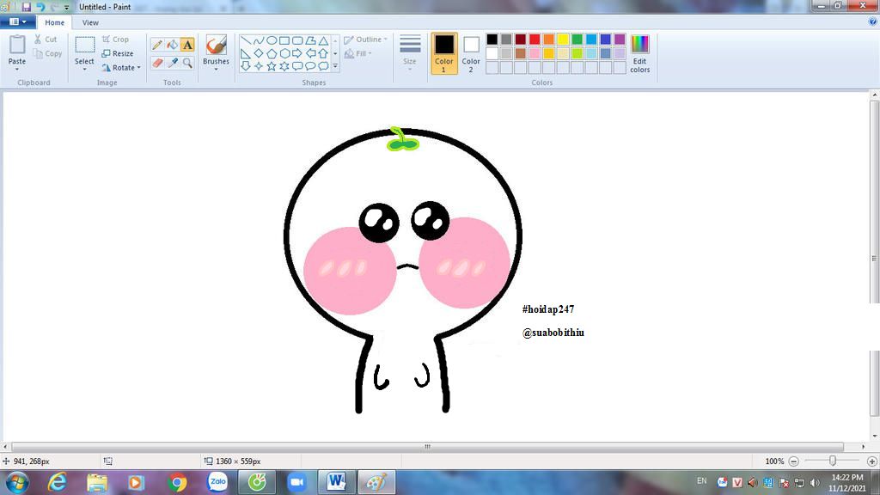Click the Cut button
Screen dimensions: 880x495
46,40
